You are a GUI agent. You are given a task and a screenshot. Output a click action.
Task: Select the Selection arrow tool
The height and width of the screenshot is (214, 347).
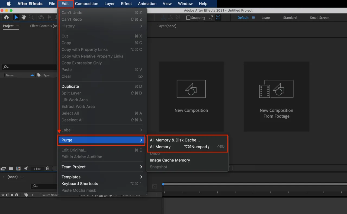pyautogui.click(x=16, y=17)
